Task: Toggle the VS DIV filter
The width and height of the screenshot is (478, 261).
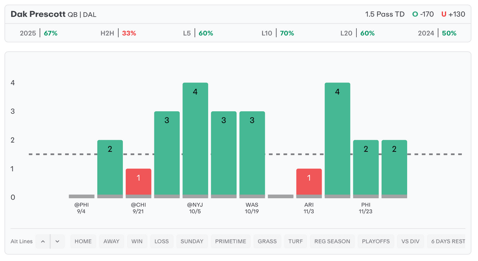Action: click(x=410, y=241)
